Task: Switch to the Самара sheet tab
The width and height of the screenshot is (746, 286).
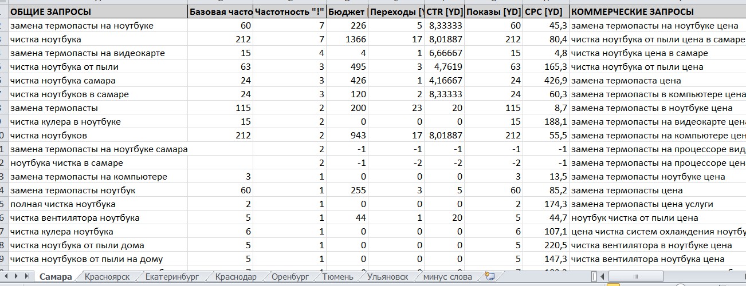Action: pos(56,277)
